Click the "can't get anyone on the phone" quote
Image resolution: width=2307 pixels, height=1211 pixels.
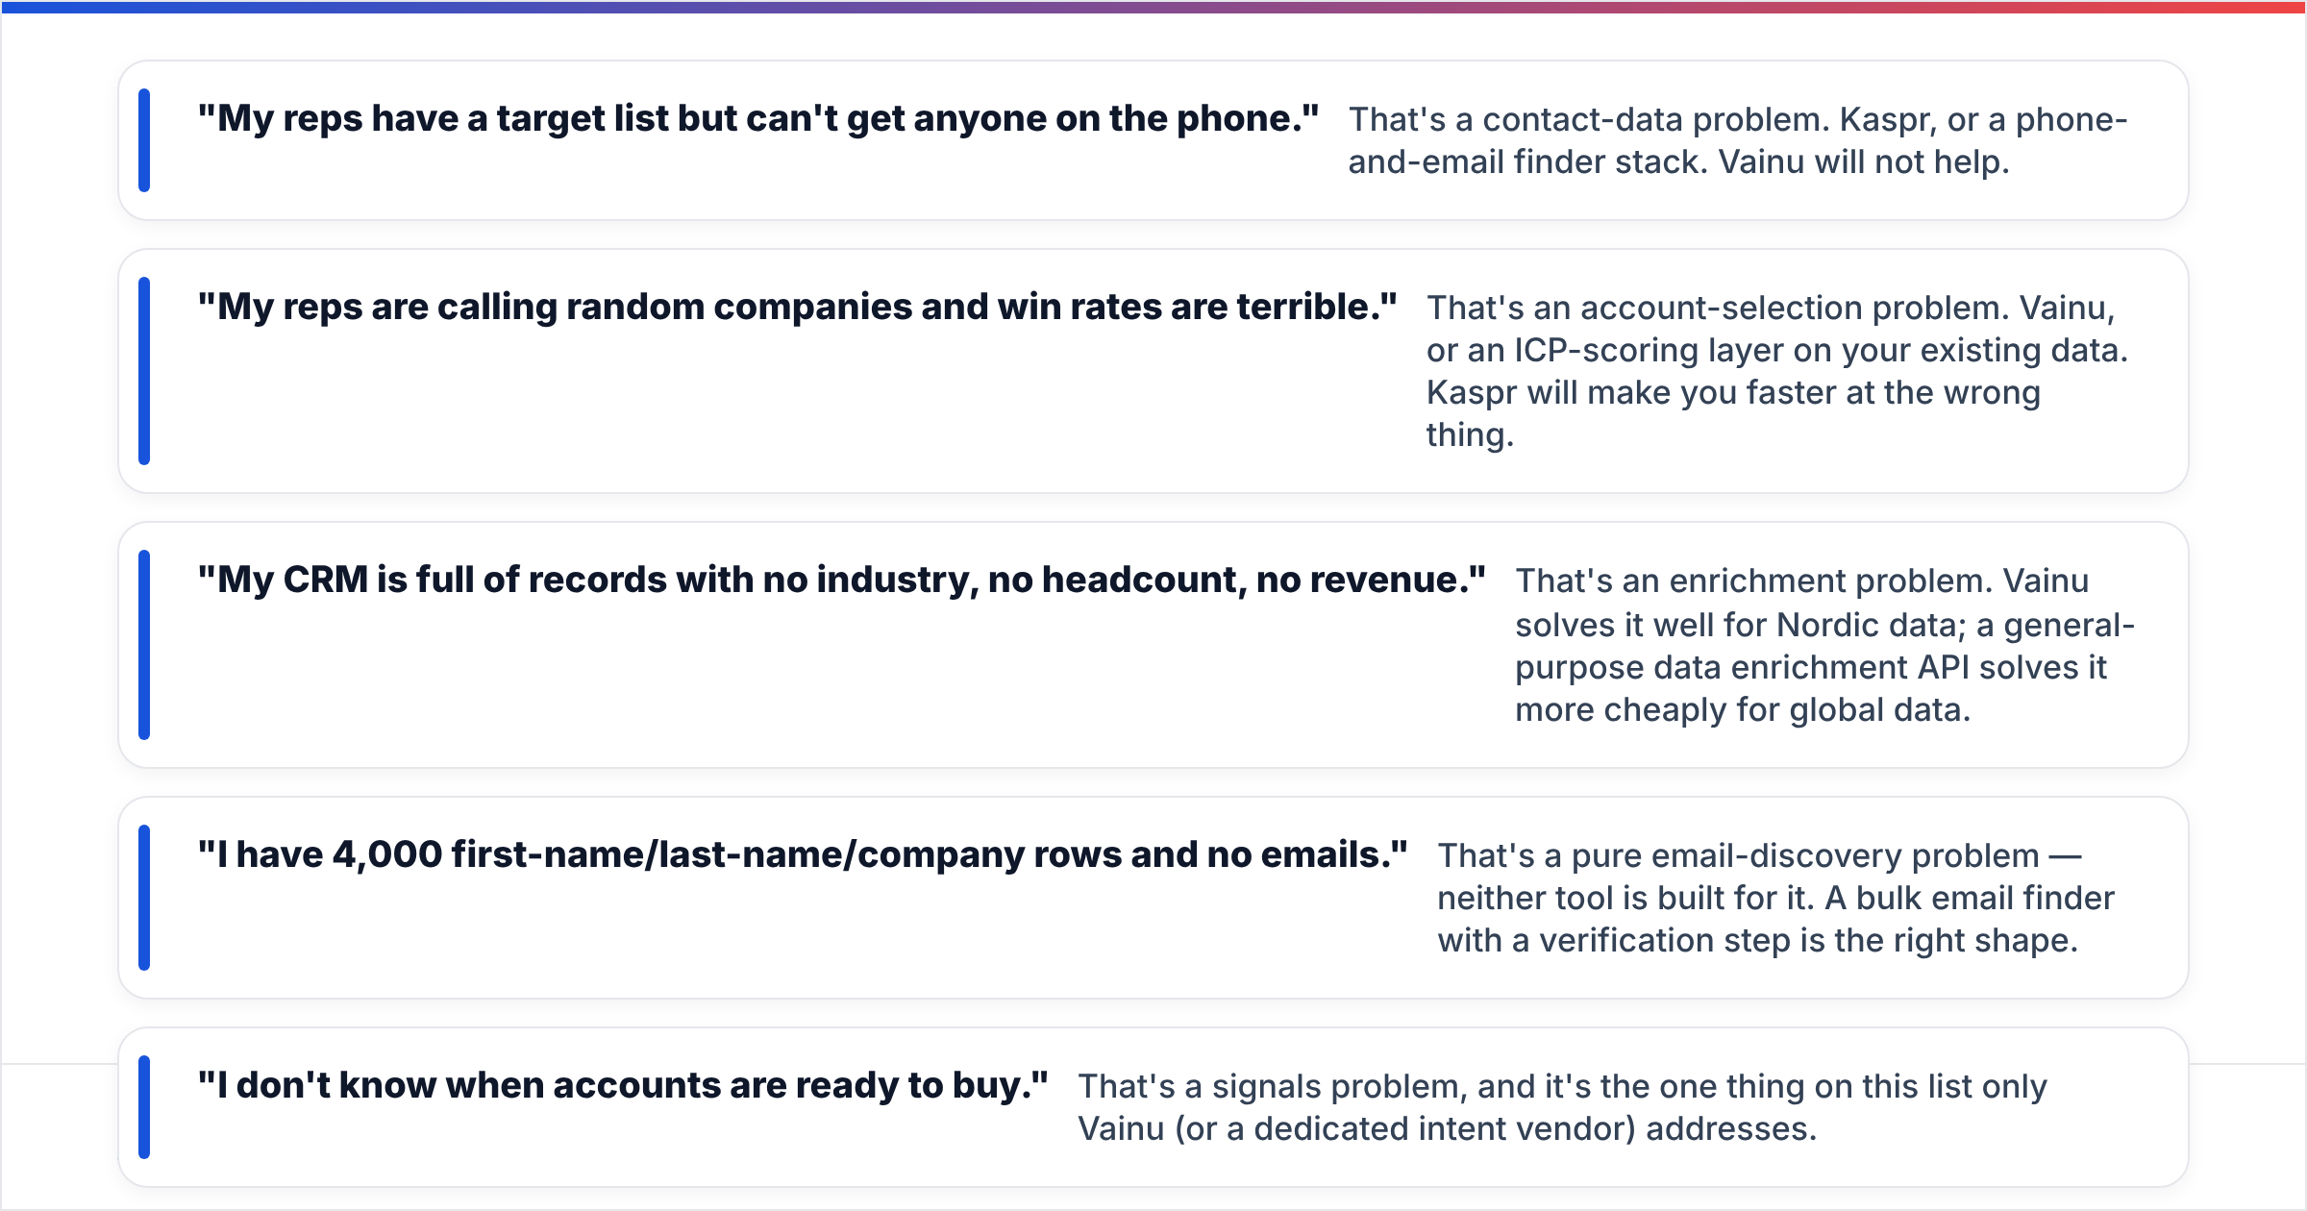click(758, 118)
